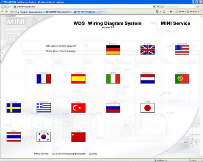The height and width of the screenshot is (162, 203).
Task: Click the Print icon in toolbar
Action: (171, 12)
